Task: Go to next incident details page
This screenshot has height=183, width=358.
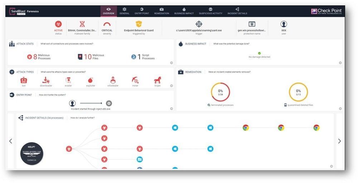Action: 339,141
